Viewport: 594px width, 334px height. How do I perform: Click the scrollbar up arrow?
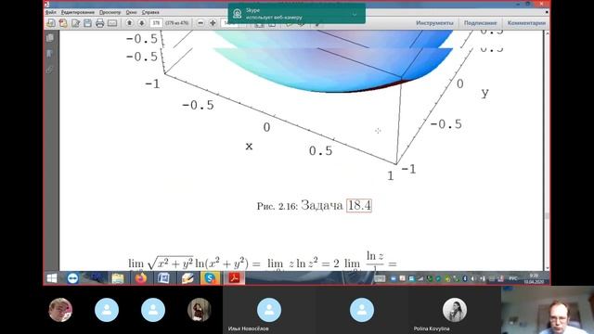point(547,33)
